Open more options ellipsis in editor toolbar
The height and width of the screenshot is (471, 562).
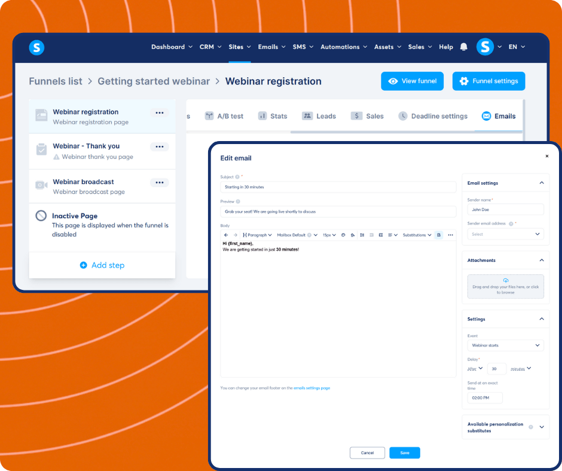pos(451,235)
